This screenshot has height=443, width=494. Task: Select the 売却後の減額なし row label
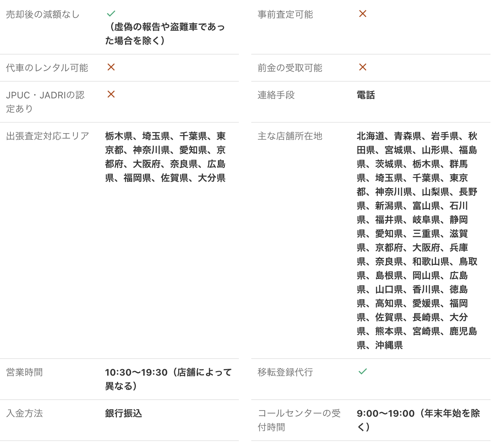pyautogui.click(x=43, y=15)
